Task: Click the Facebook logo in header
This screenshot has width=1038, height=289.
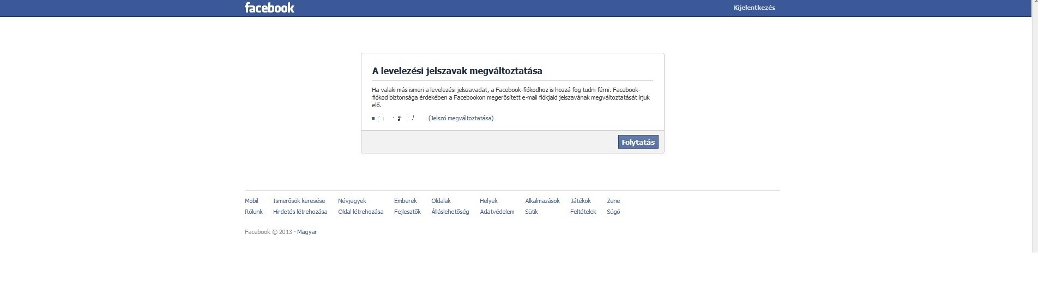Action: click(x=269, y=8)
